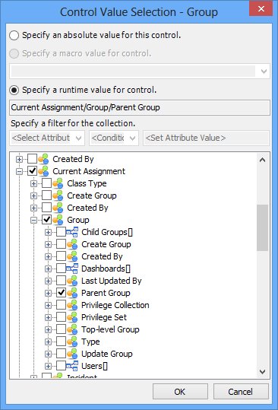This screenshot has width=278, height=410.
Task: Click the Create Group icon under Group
Action: coord(72,244)
